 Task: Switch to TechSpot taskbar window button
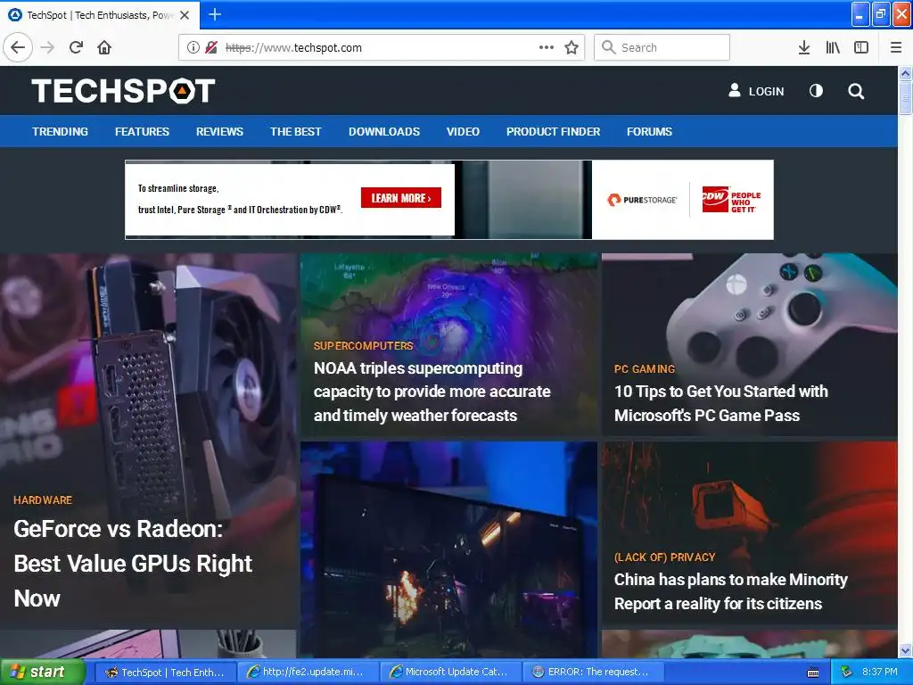coord(165,673)
